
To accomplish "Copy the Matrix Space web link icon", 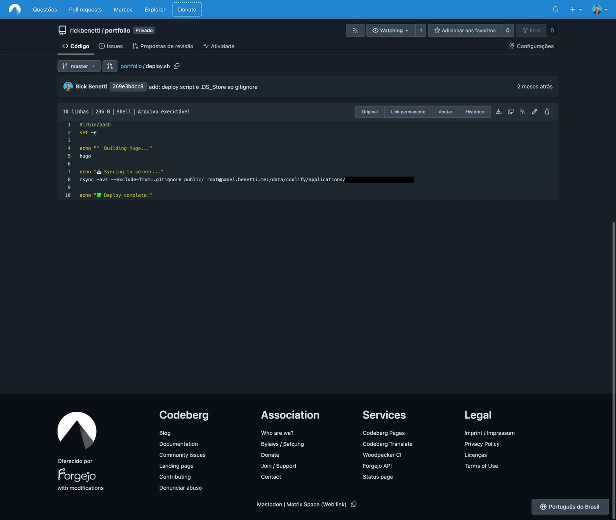I will 354,505.
